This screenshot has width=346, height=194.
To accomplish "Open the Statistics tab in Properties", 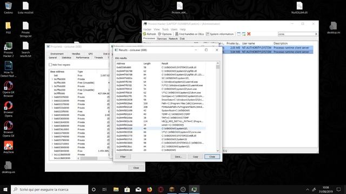I will pos(66,58).
